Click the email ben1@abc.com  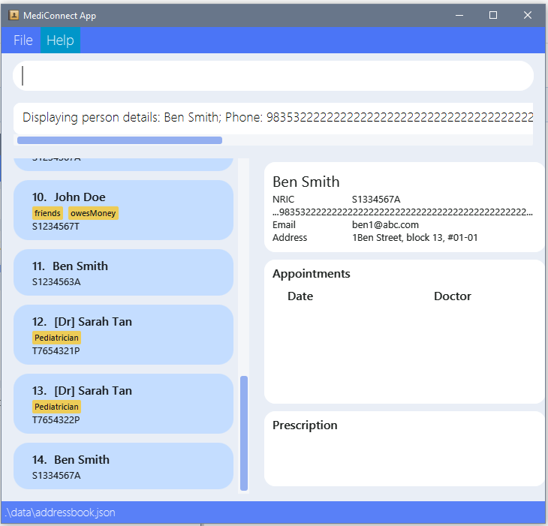point(385,224)
